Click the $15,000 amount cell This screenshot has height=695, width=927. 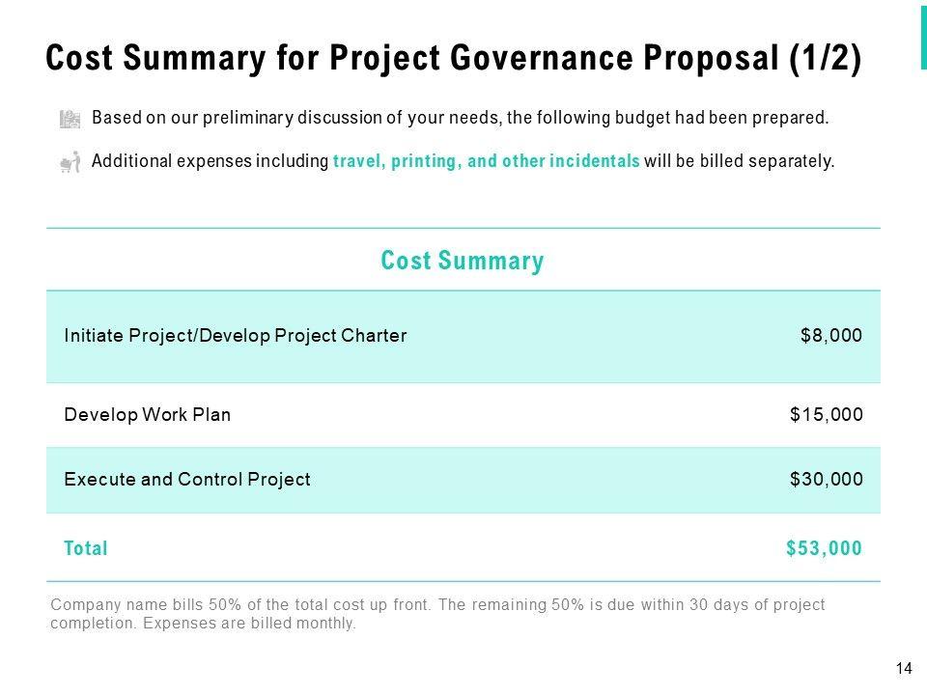826,415
